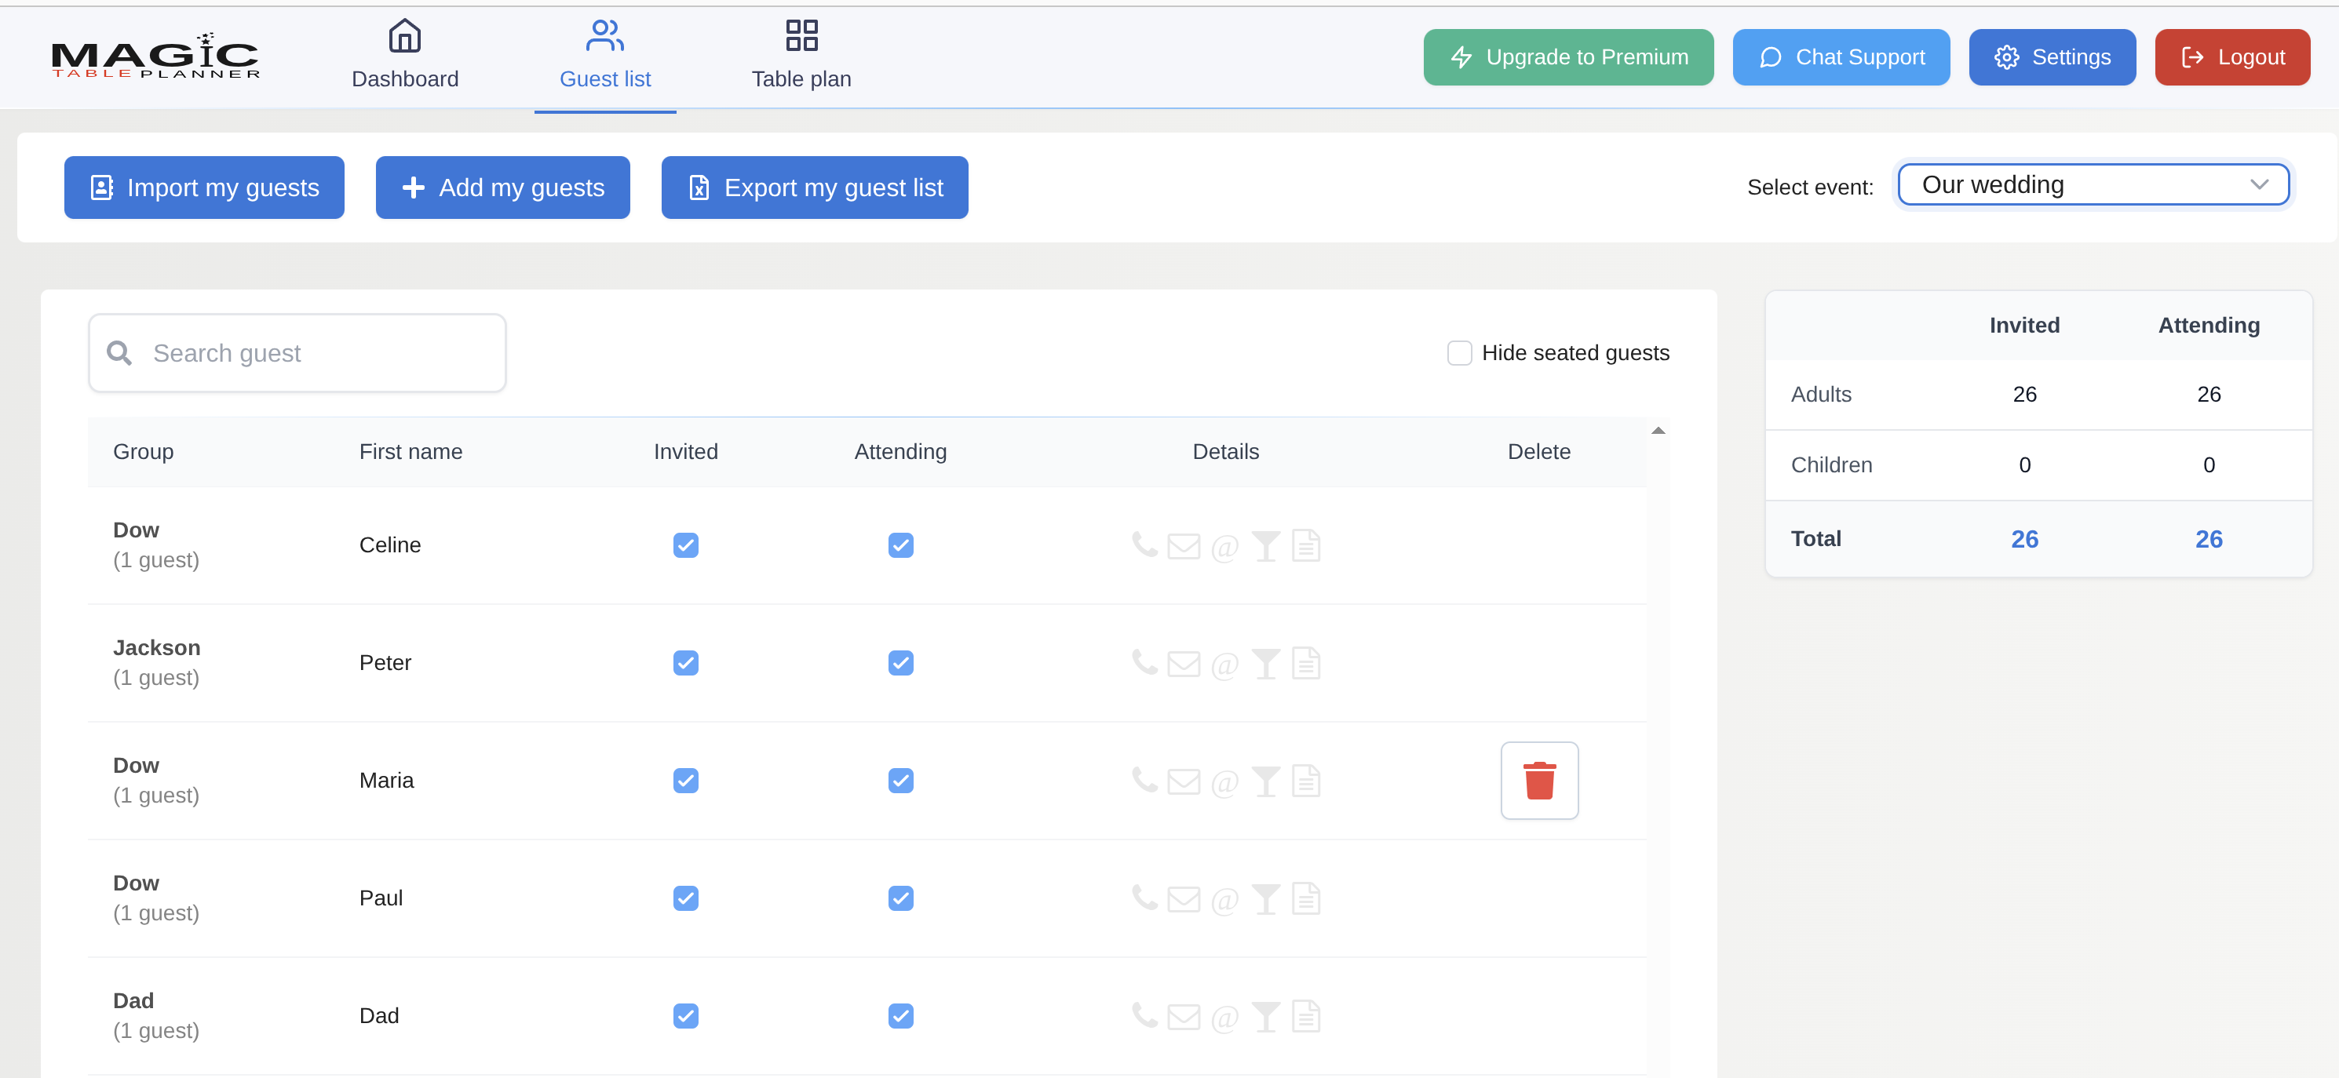
Task: Open the notes document icon for Dad
Action: 1307,1016
